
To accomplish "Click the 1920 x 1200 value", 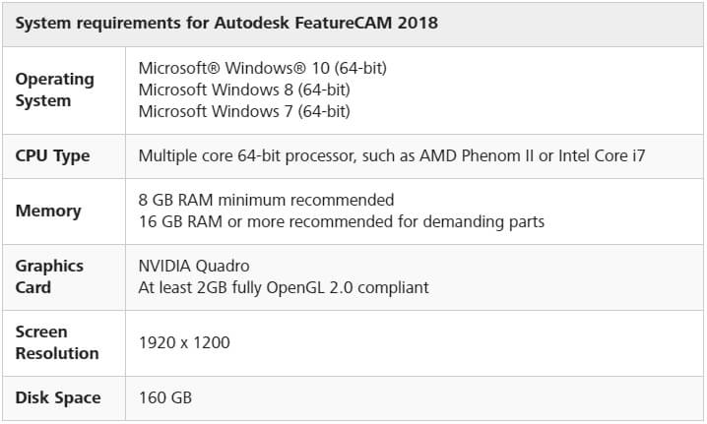I will coord(184,342).
